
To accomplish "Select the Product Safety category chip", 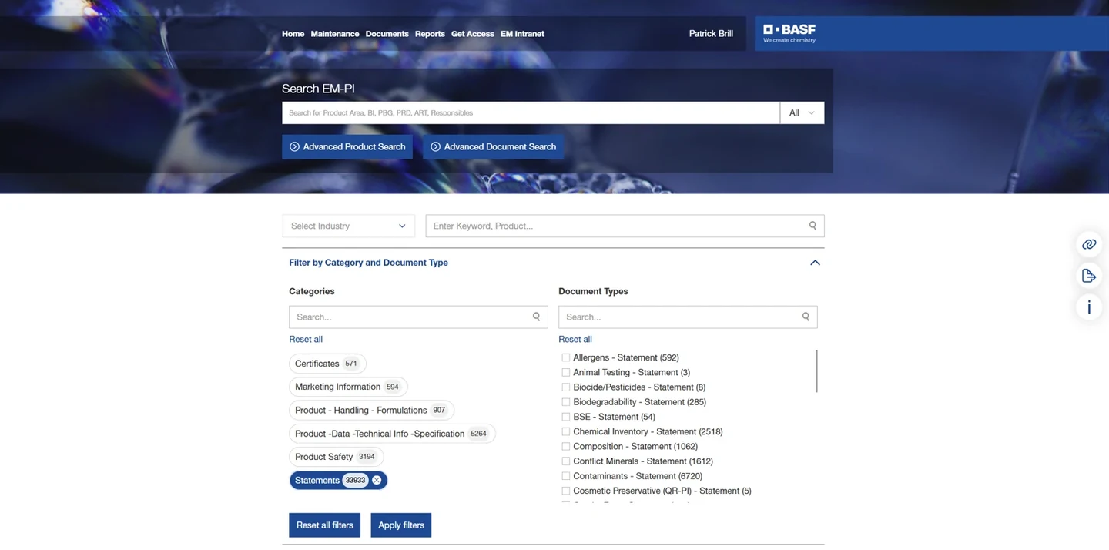I will 336,457.
